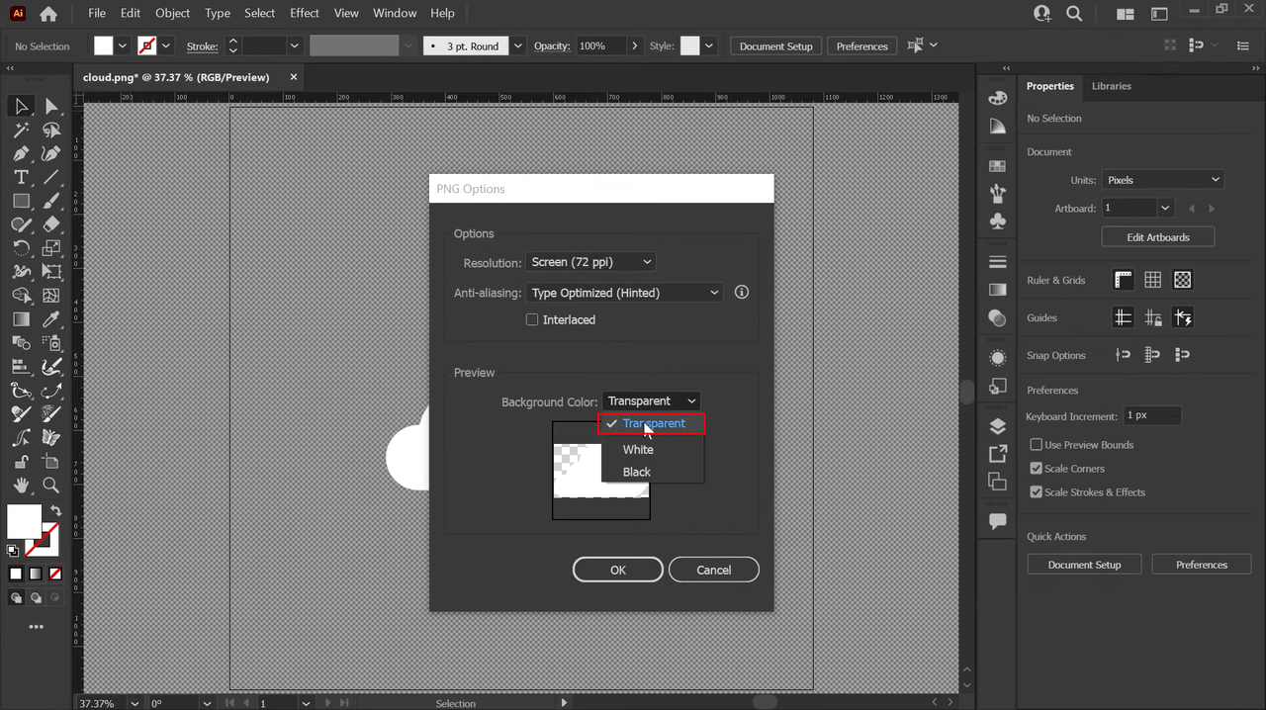Select the Paintbrush tool
This screenshot has width=1266, height=710.
(51, 201)
